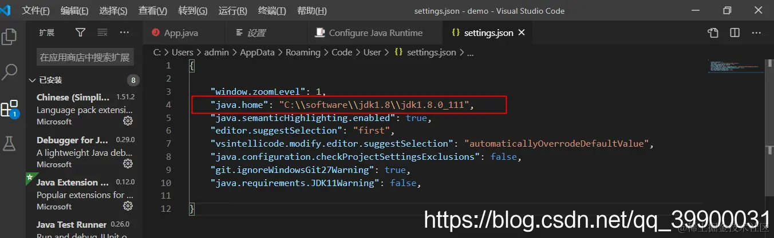Open the Extensions view in activity bar

pos(10,108)
